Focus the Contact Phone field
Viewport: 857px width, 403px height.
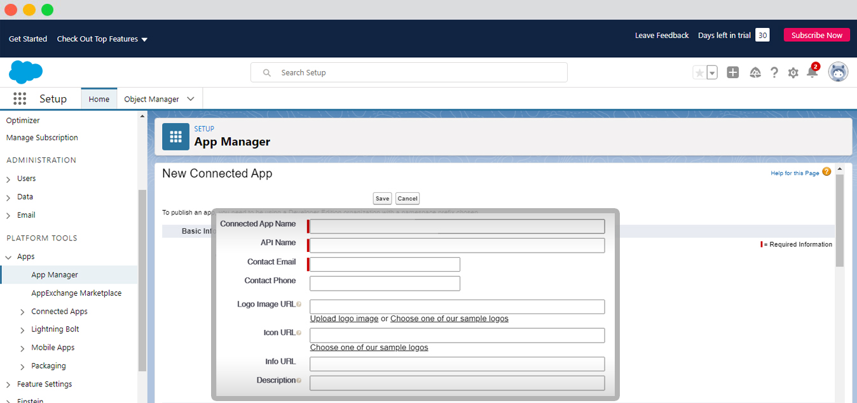click(385, 284)
